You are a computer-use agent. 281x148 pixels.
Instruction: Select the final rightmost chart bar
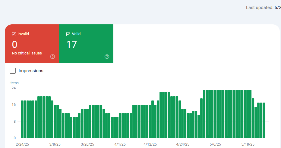(264, 120)
